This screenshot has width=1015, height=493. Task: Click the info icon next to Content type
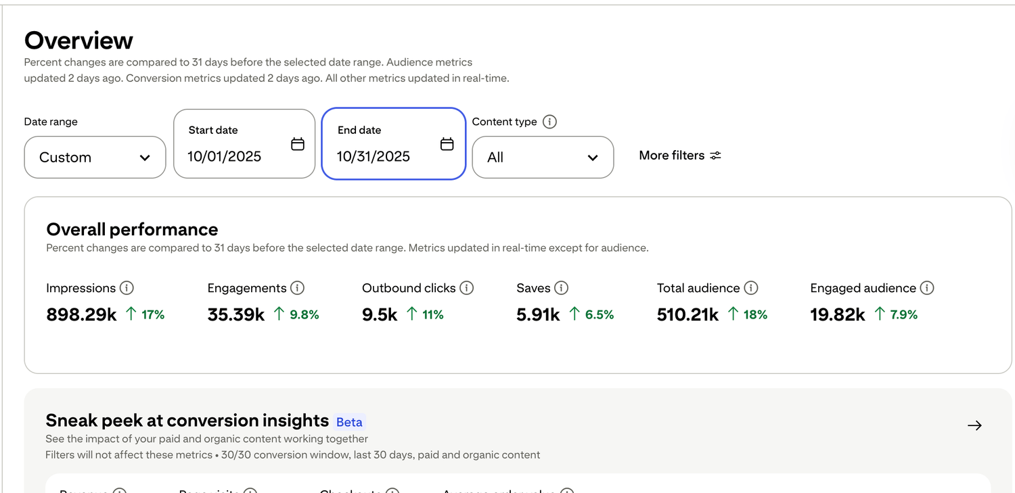pos(549,122)
